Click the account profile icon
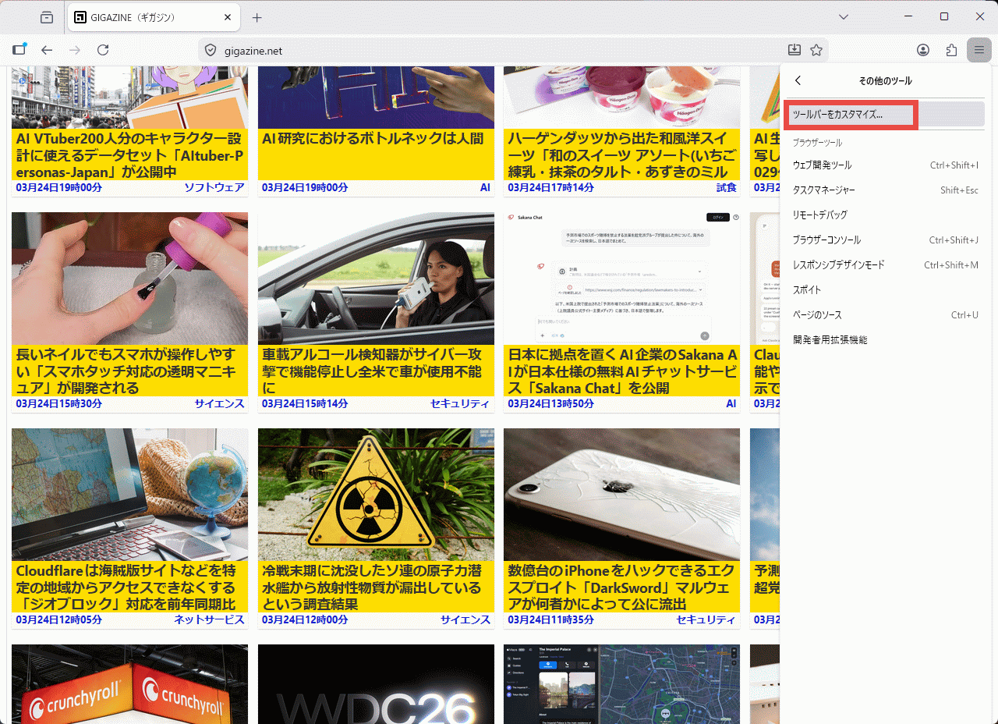998x724 pixels. (923, 50)
